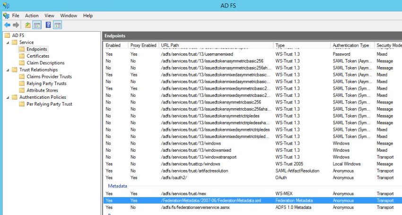Toggle Show/Hide Console Tree icon

[x=37, y=25]
